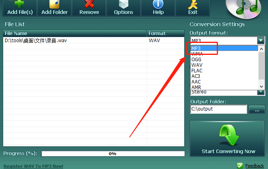The image size is (268, 169).
Task: Open the Register WAV To MP3 Now! link
Action: coord(33,166)
